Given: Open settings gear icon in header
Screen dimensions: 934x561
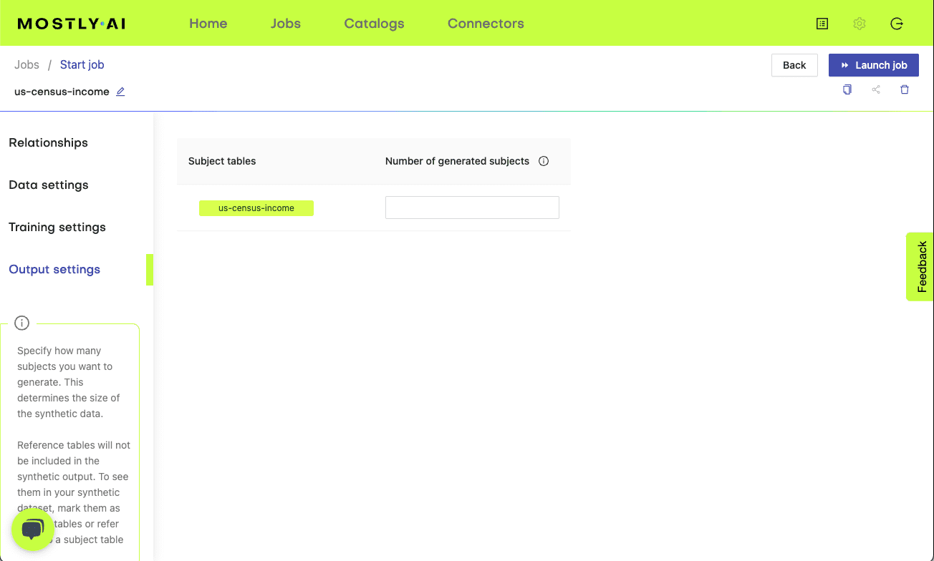Looking at the screenshot, I should [x=860, y=24].
